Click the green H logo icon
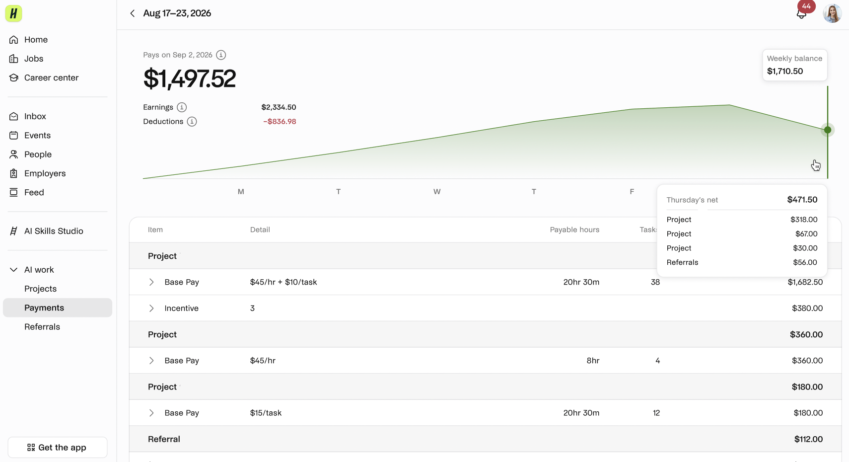The width and height of the screenshot is (849, 462). coord(14,13)
